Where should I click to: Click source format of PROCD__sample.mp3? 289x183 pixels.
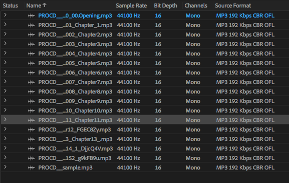pos(245,168)
